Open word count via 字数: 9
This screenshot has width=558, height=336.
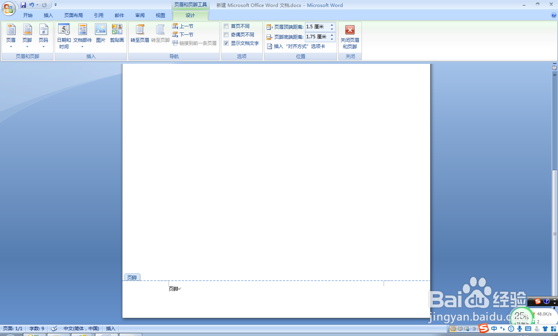(37, 329)
